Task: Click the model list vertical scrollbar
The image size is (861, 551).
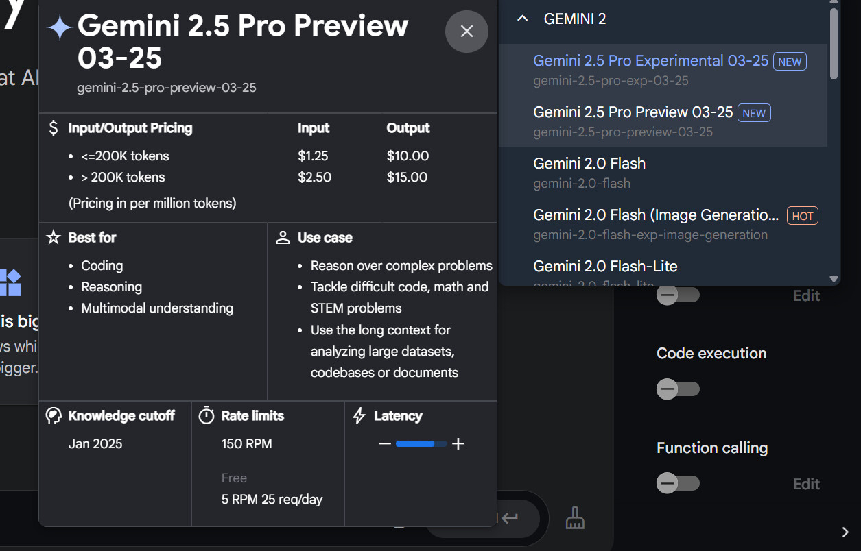Action: [834, 45]
